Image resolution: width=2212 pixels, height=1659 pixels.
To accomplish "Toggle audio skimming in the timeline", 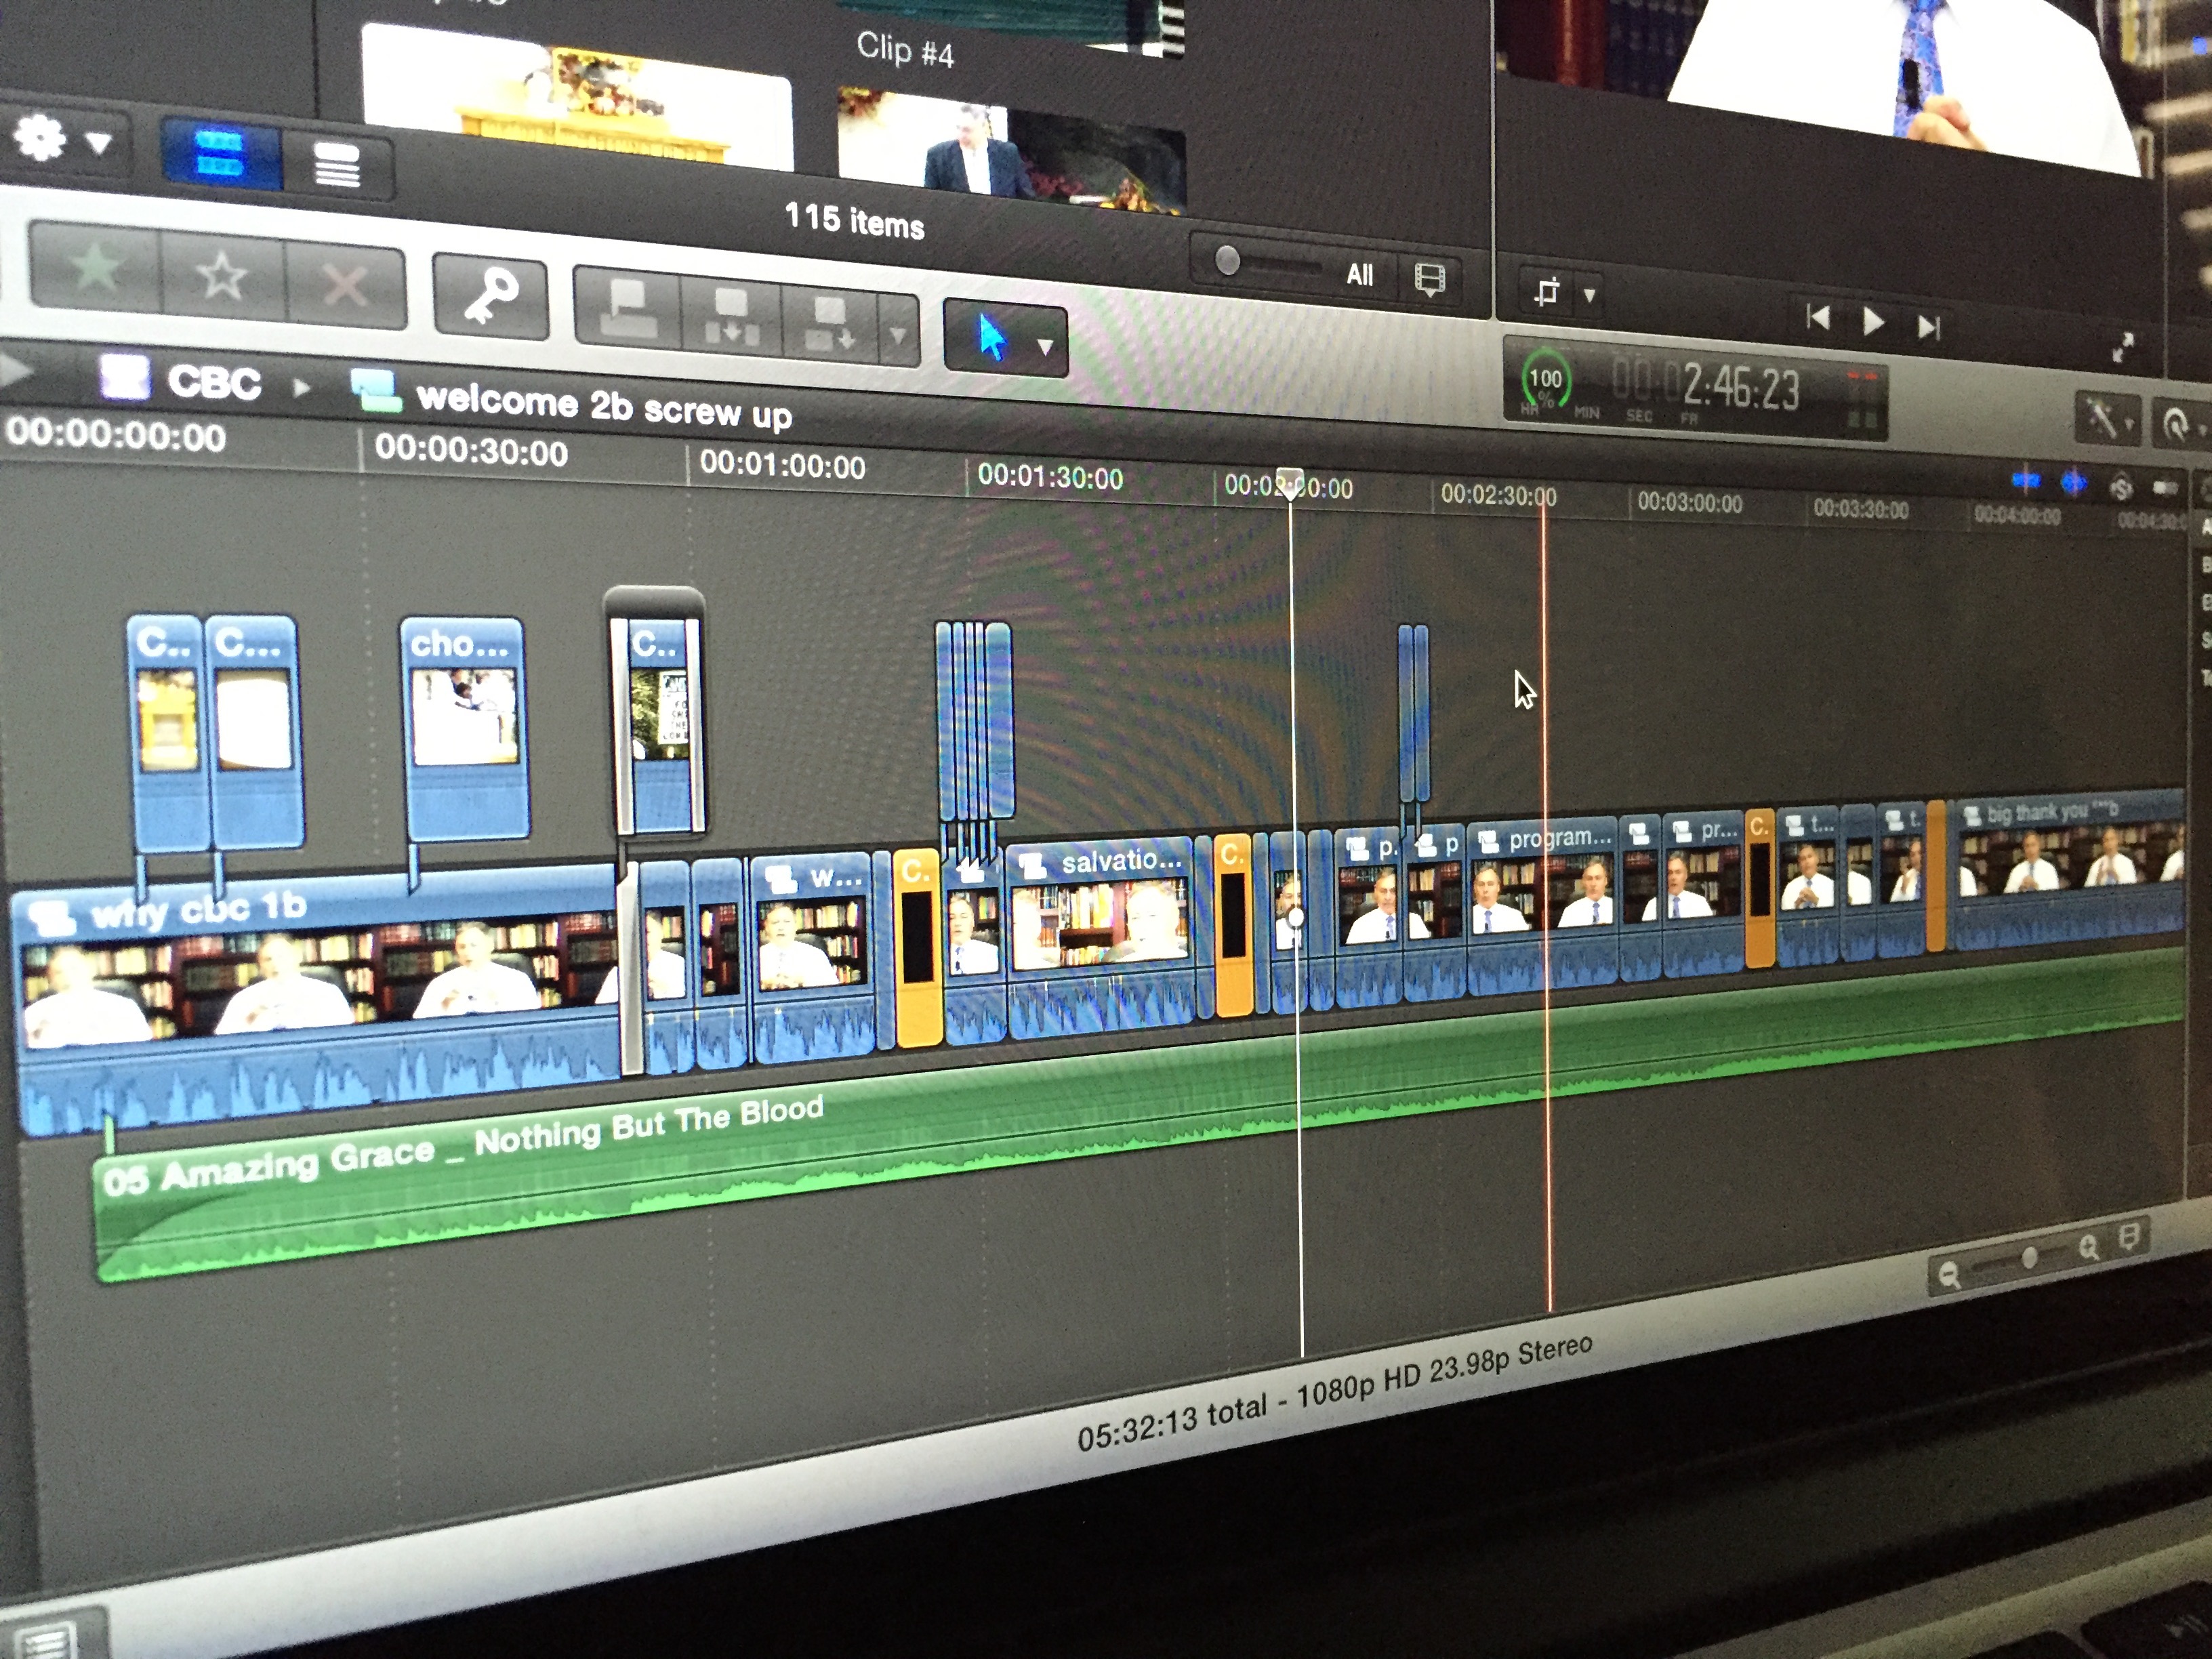I will [2075, 484].
